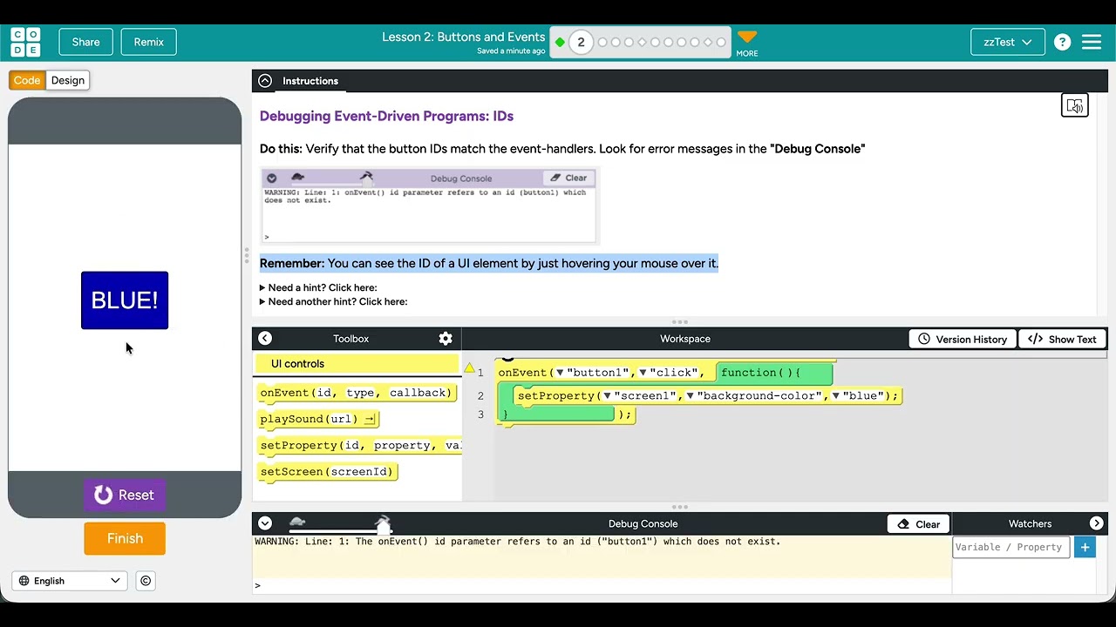Click the "Lesson 2: Buttons and Events" title

464,37
